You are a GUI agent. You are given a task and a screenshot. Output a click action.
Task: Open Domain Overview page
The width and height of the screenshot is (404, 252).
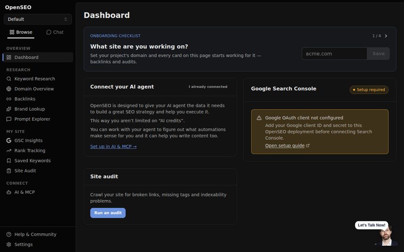coord(38,89)
